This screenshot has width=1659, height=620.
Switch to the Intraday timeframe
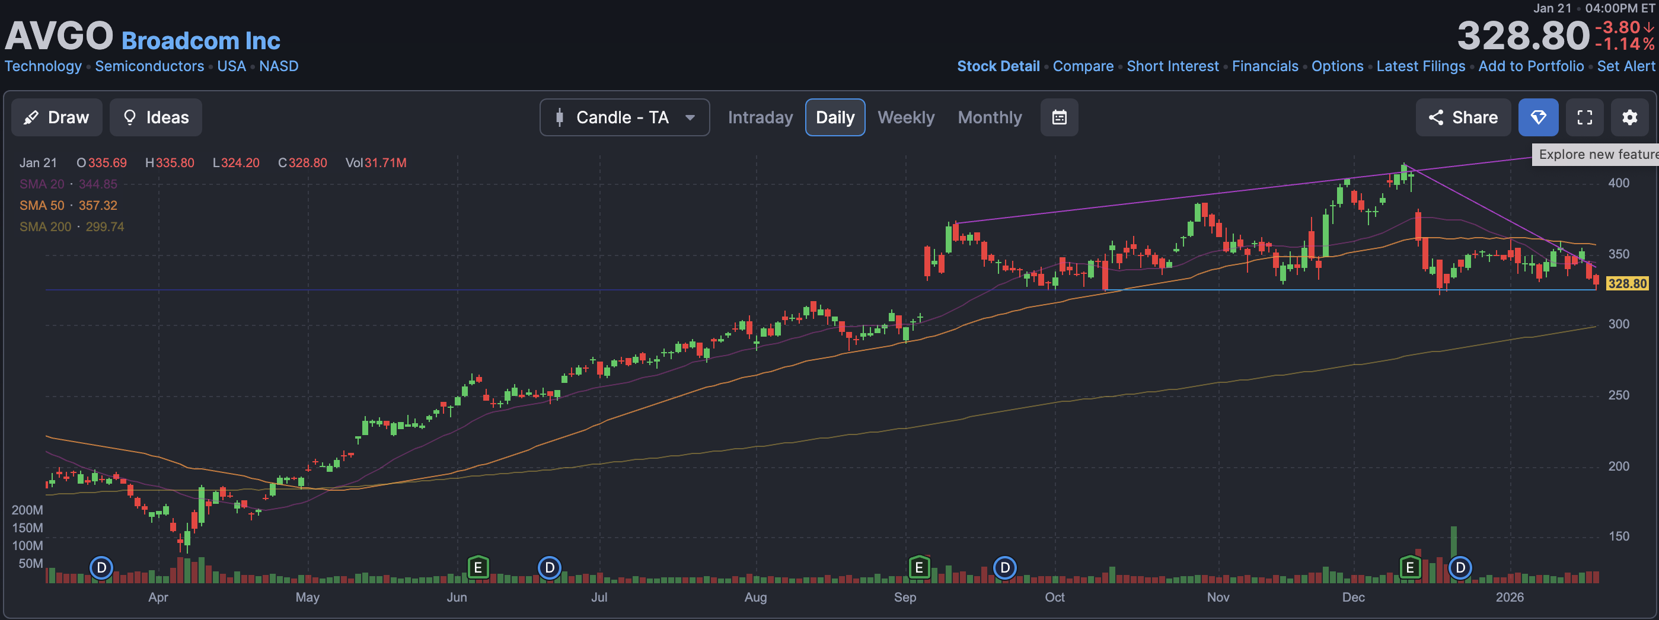[760, 117]
